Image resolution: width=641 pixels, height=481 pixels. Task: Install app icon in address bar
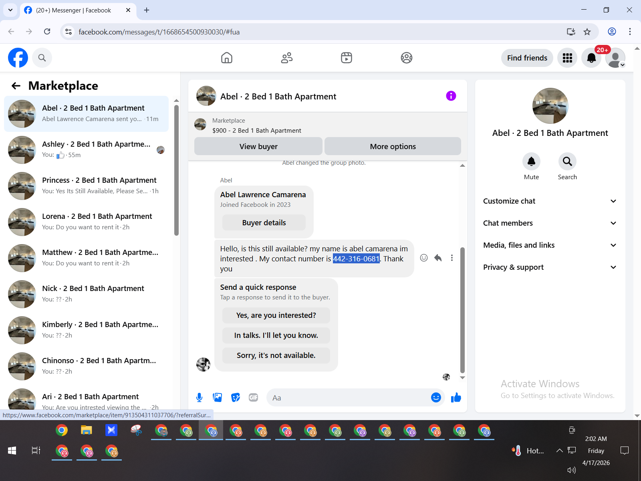571,32
